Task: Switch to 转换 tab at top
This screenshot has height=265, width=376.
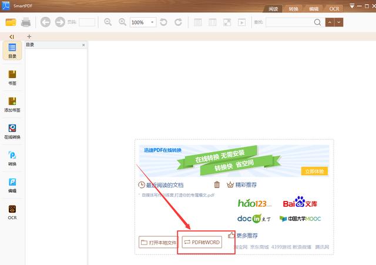Action: 294,9
